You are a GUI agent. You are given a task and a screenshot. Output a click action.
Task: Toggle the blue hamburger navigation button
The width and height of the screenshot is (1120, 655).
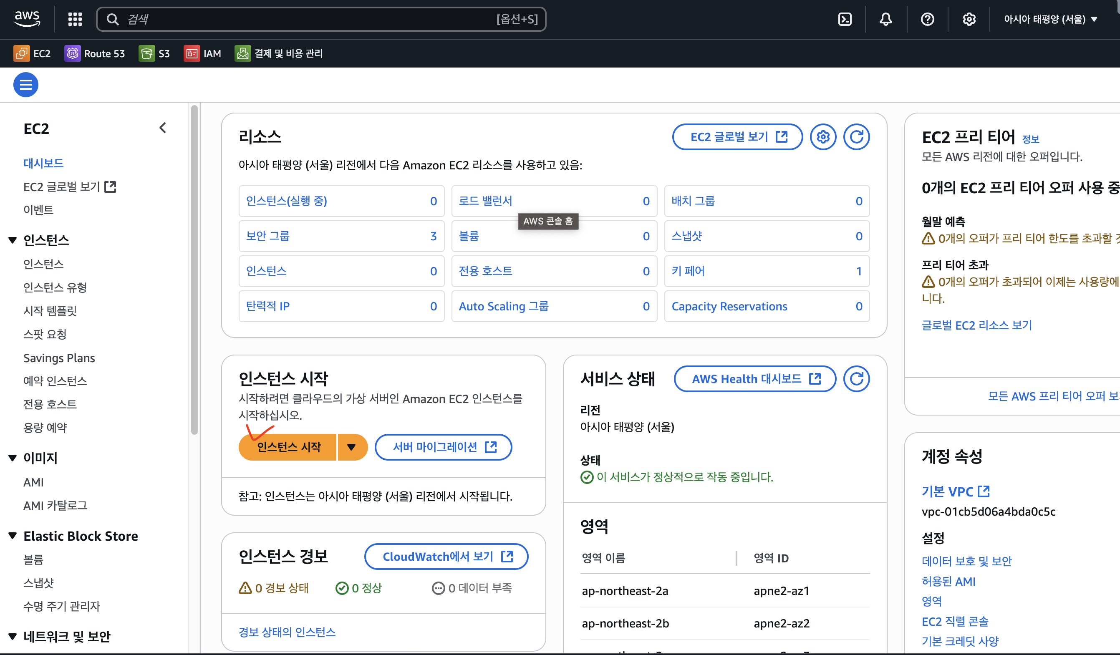point(26,84)
